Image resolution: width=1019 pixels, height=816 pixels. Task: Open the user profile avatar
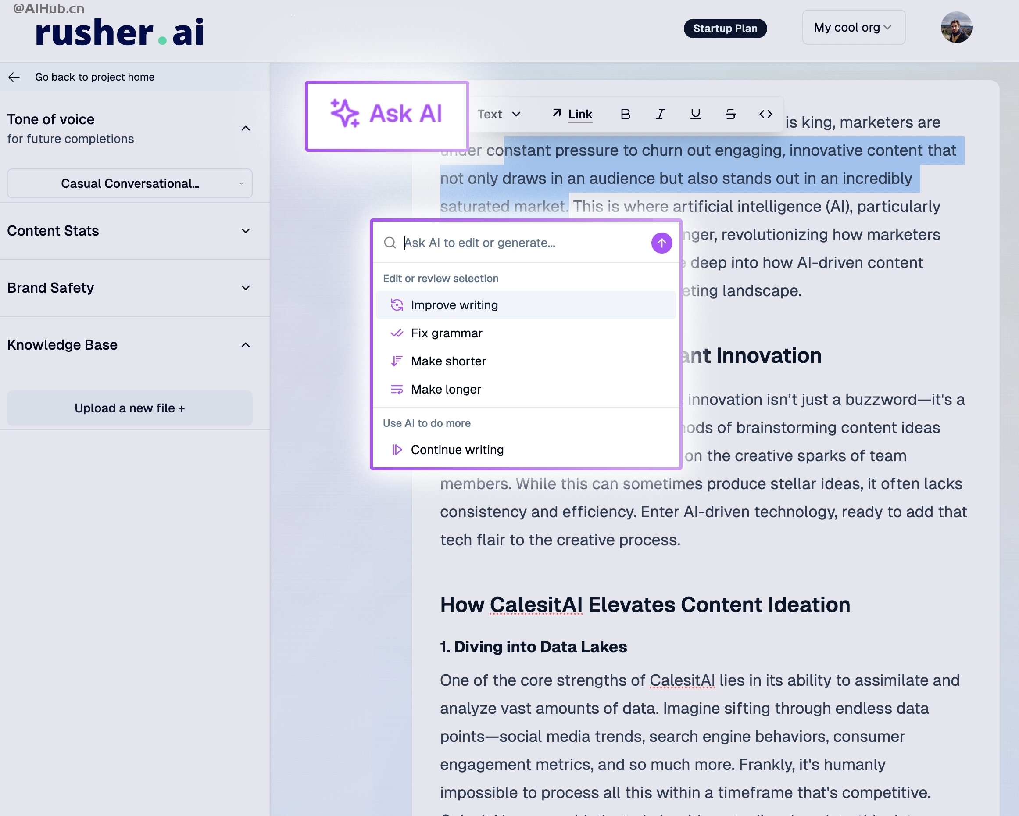pyautogui.click(x=956, y=28)
